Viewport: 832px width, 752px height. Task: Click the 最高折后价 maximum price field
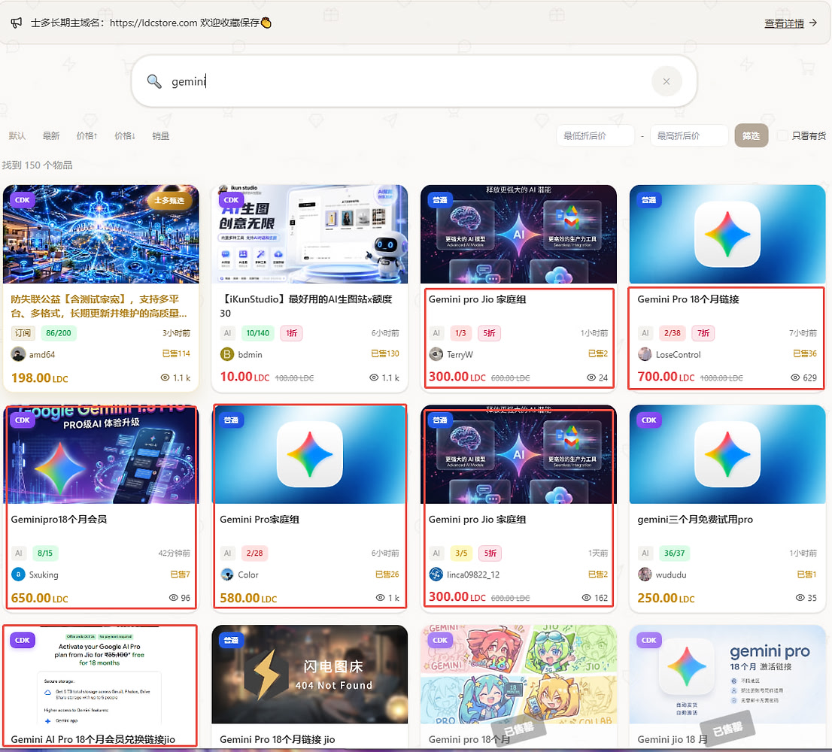coord(689,136)
